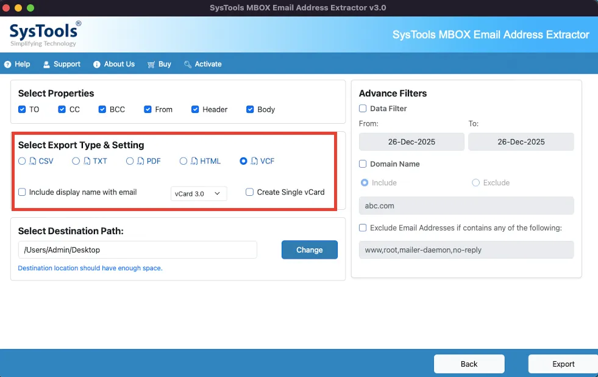Uncheck the Header property checkbox

(195, 110)
